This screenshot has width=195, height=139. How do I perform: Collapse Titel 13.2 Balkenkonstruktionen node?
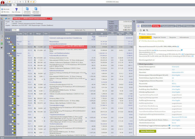(x=9, y=71)
